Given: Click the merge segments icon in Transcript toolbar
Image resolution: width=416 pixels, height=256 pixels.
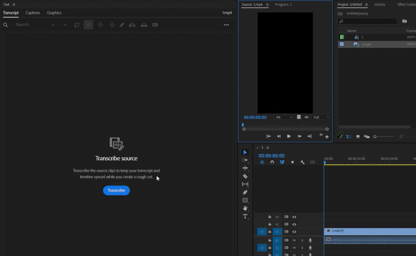Looking at the screenshot, I should point(112,24).
